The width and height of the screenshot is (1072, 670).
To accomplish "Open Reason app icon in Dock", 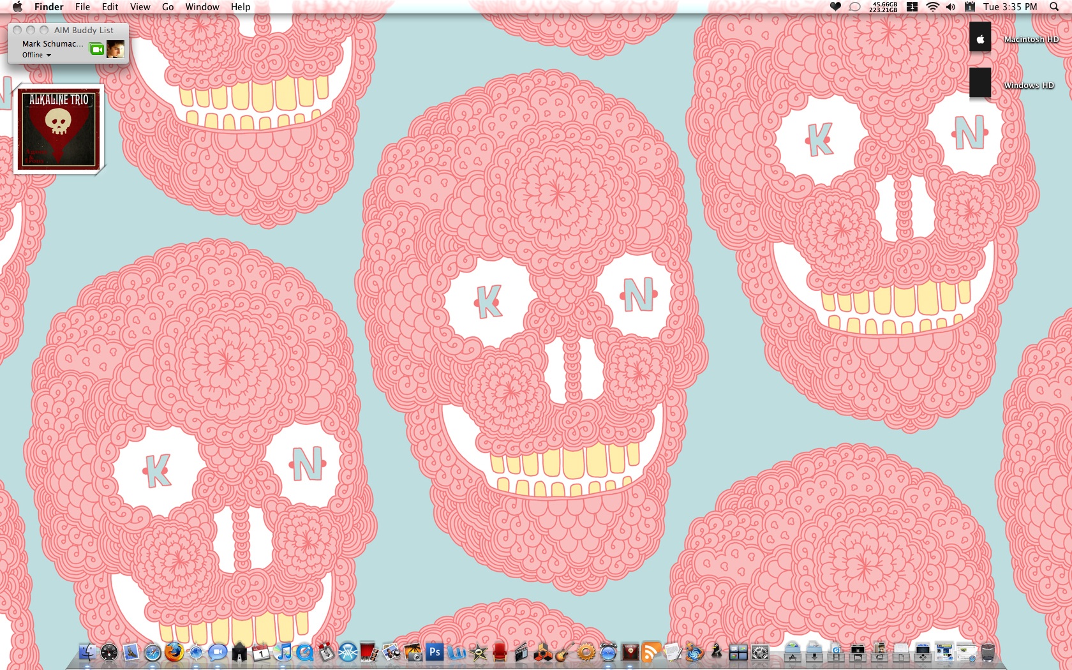I will 543,652.
